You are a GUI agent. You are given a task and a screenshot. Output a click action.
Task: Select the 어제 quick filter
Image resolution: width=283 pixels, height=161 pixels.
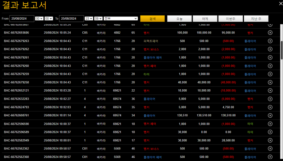click(x=205, y=19)
